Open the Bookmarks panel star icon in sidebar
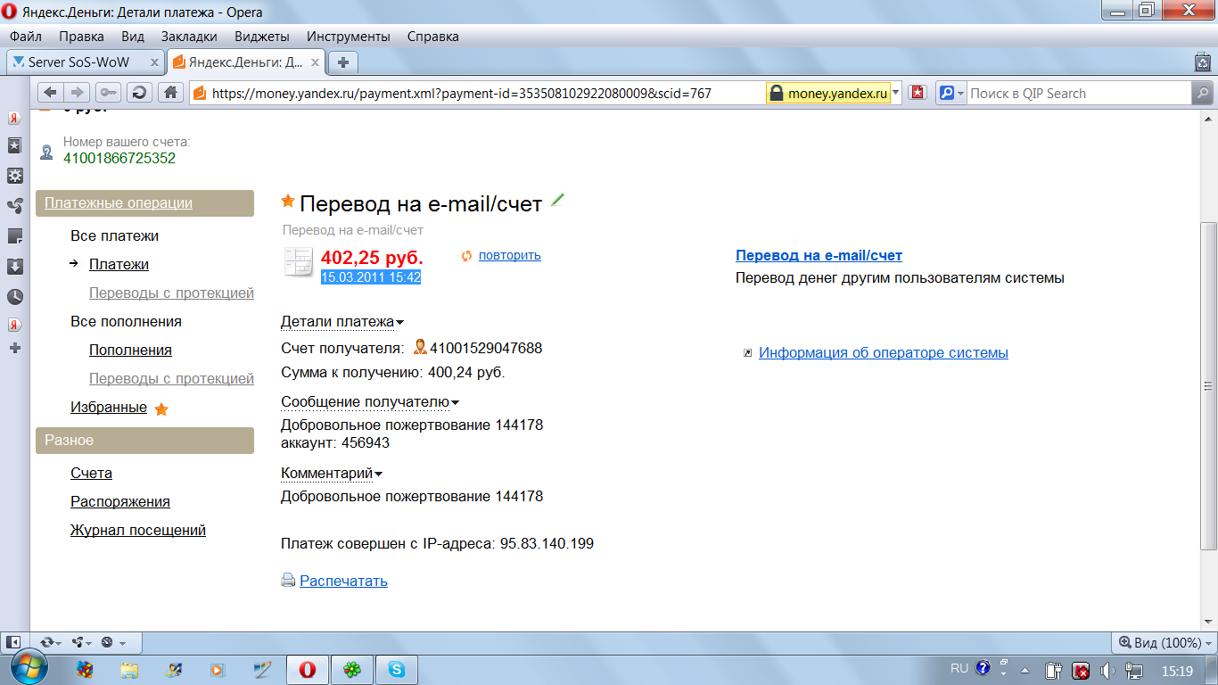Image resolution: width=1218 pixels, height=685 pixels. (x=14, y=145)
